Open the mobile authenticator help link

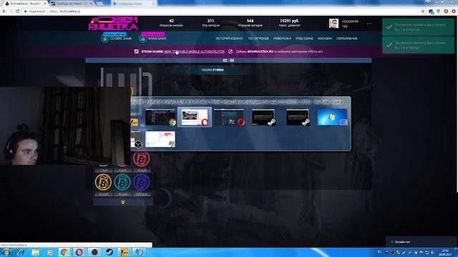click(x=194, y=51)
